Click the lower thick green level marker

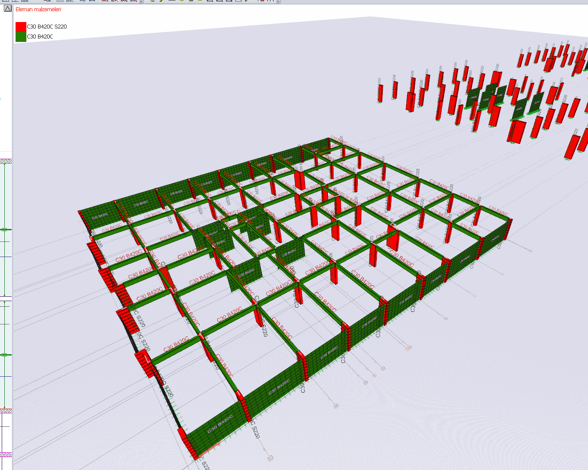point(5,355)
